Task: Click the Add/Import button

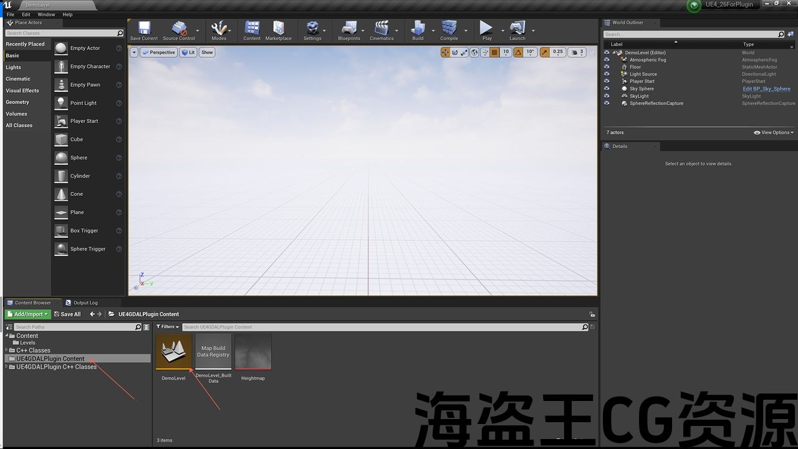Action: [27, 314]
